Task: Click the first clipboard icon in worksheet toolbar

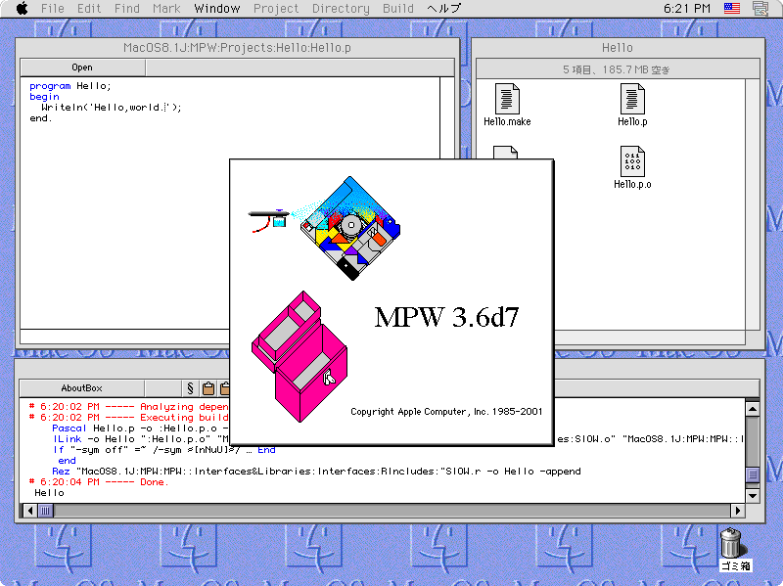Action: 208,387
